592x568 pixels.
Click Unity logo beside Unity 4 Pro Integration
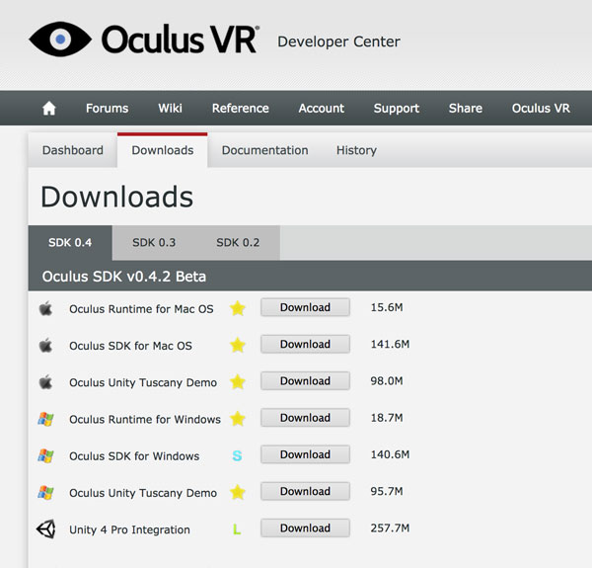point(46,528)
